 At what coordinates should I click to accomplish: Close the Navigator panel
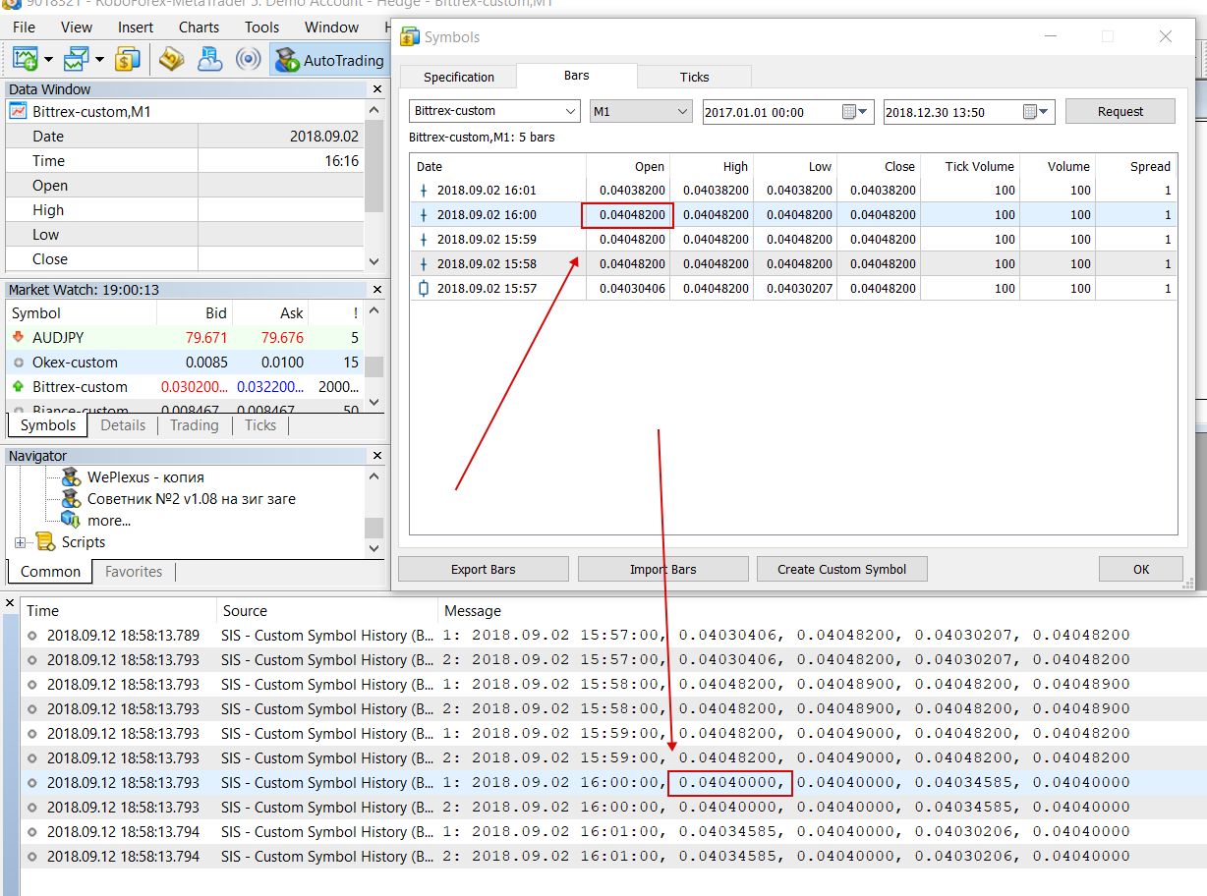[376, 456]
